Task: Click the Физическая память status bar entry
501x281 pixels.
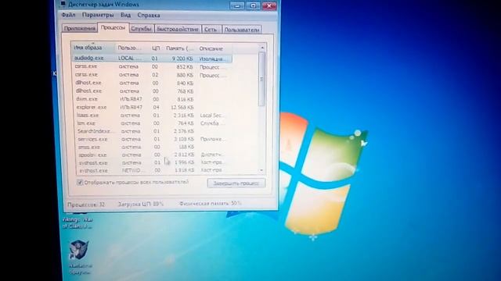Action: (211, 203)
